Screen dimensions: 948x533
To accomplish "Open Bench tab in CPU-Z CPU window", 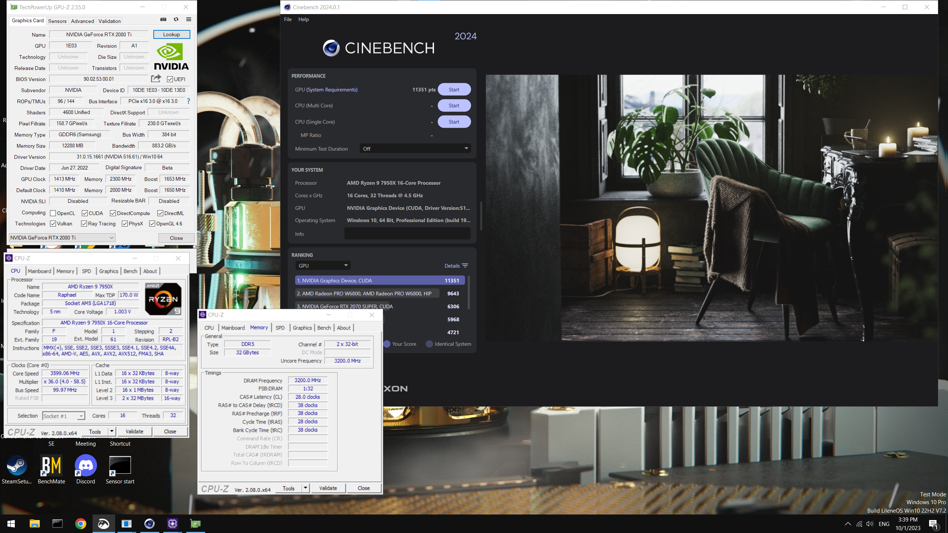I will 130,271.
